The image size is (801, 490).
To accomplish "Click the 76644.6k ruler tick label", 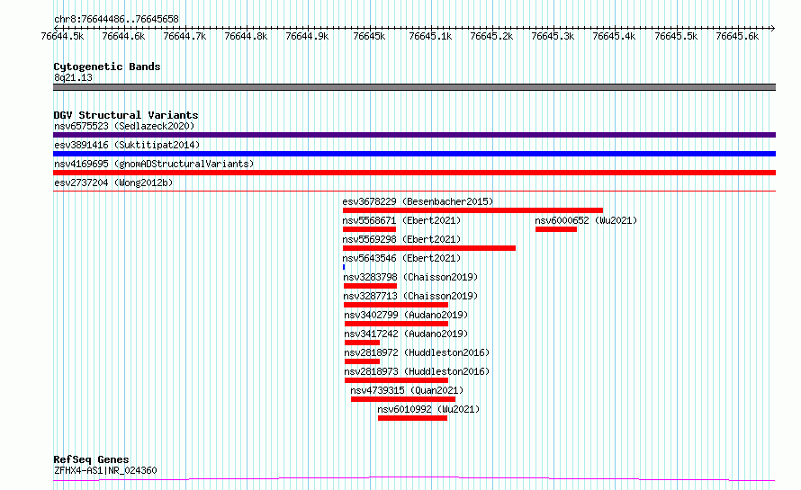I will tap(123, 36).
